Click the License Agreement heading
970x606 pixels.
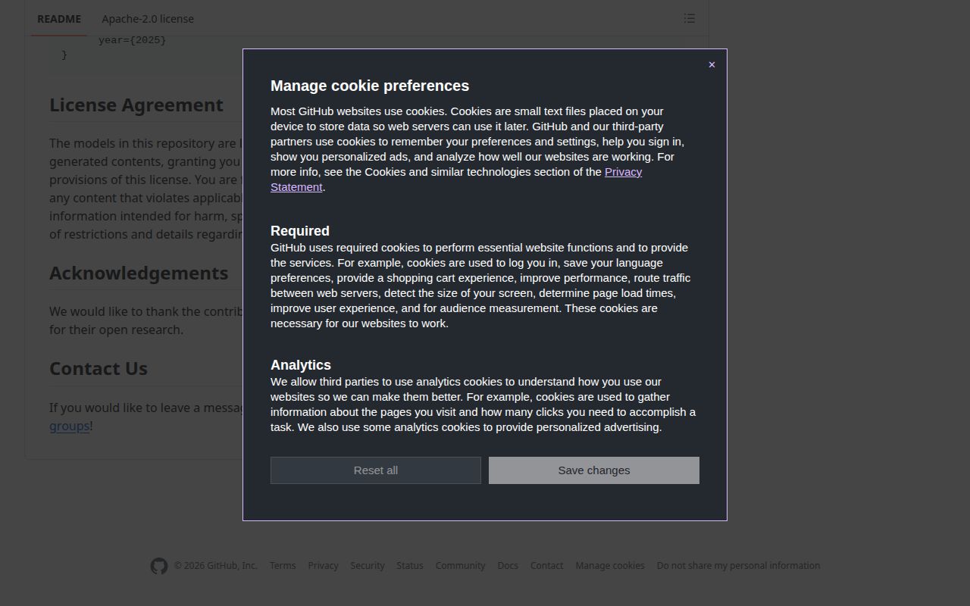point(136,105)
